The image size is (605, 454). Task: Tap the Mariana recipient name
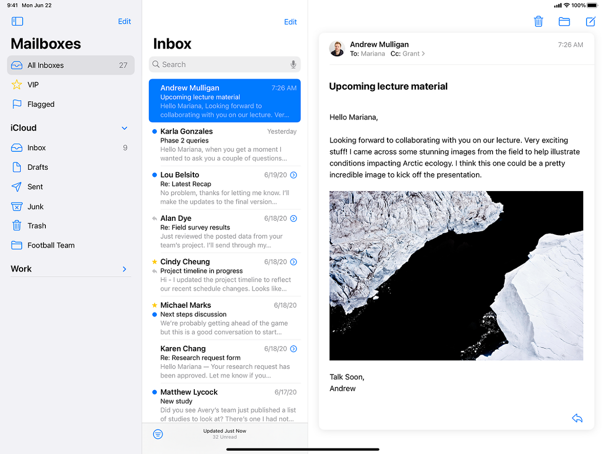pos(372,54)
